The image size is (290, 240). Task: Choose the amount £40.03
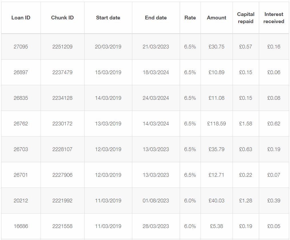pyautogui.click(x=216, y=201)
